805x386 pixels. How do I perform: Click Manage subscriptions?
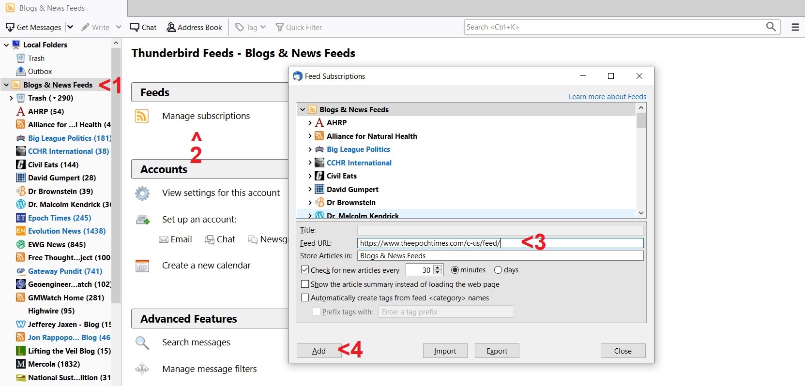coord(206,116)
